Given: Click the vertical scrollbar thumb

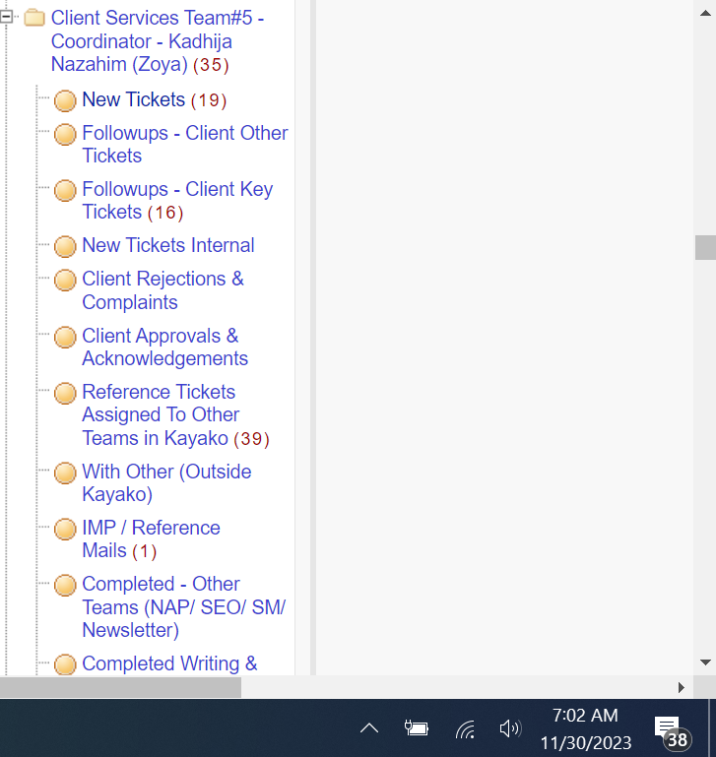Looking at the screenshot, I should (705, 247).
